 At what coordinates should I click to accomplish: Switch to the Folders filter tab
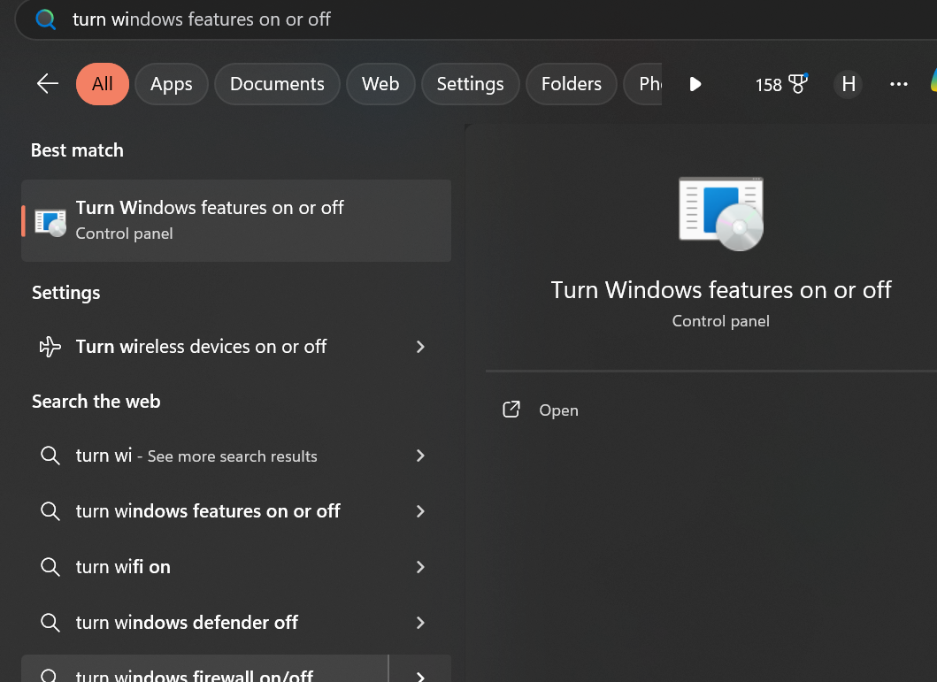572,84
